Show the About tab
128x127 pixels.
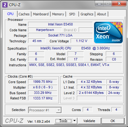(x=101, y=14)
